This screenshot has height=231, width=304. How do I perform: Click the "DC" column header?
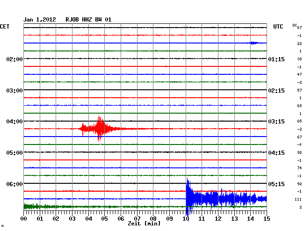295,25
